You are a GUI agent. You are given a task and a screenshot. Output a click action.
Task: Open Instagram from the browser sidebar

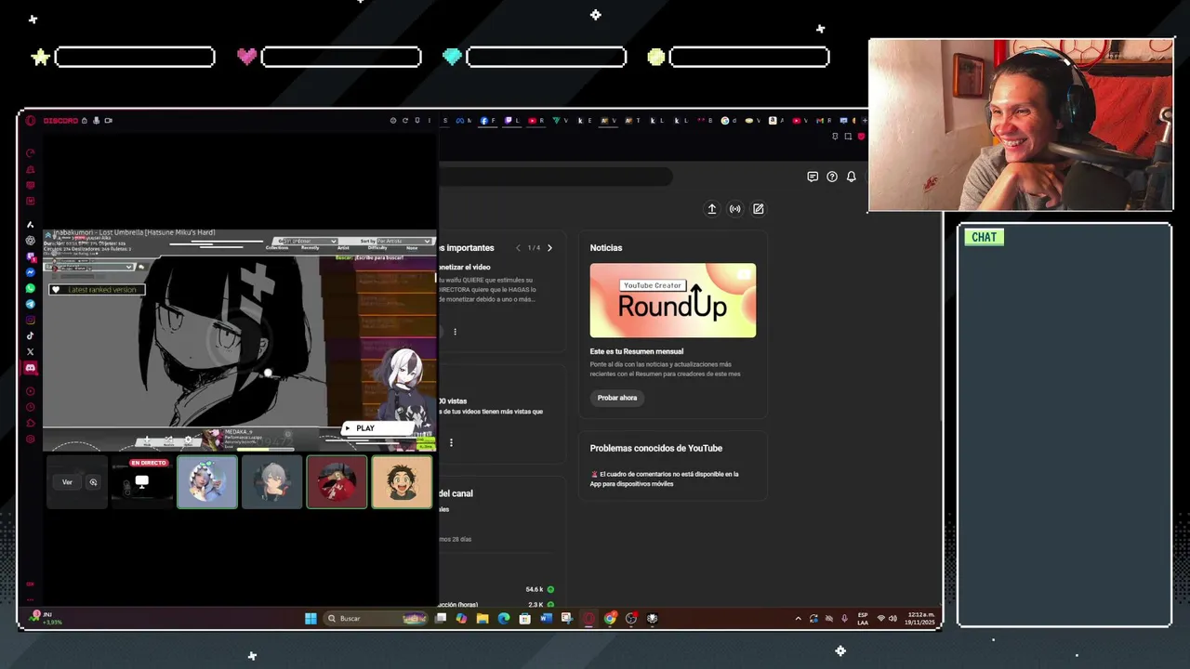click(30, 320)
